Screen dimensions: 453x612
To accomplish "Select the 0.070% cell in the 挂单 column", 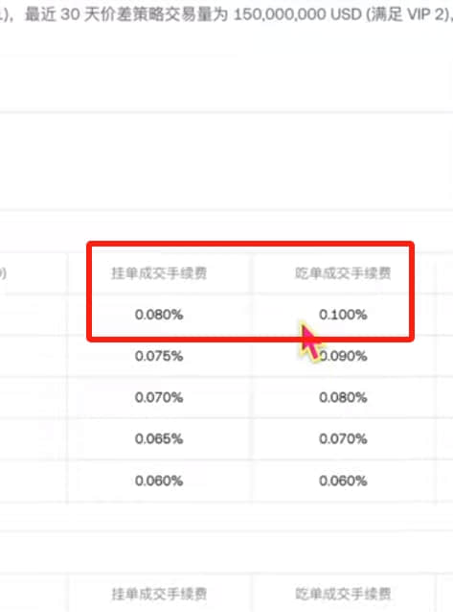I will [x=159, y=397].
